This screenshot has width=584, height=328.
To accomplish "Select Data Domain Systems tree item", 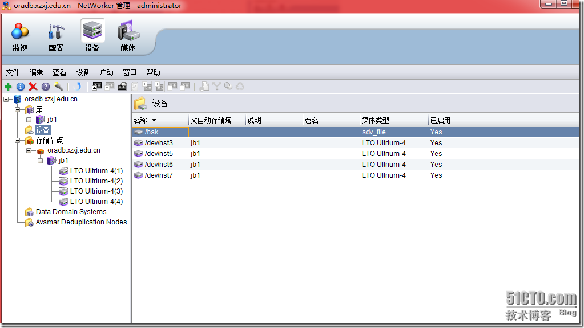I will pos(71,212).
